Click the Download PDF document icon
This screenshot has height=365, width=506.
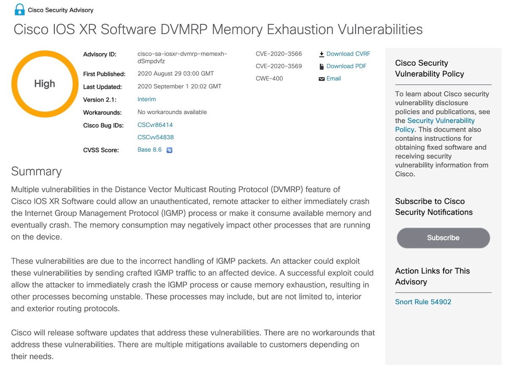[x=321, y=66]
